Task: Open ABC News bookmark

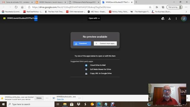Action: [x=97, y=12]
